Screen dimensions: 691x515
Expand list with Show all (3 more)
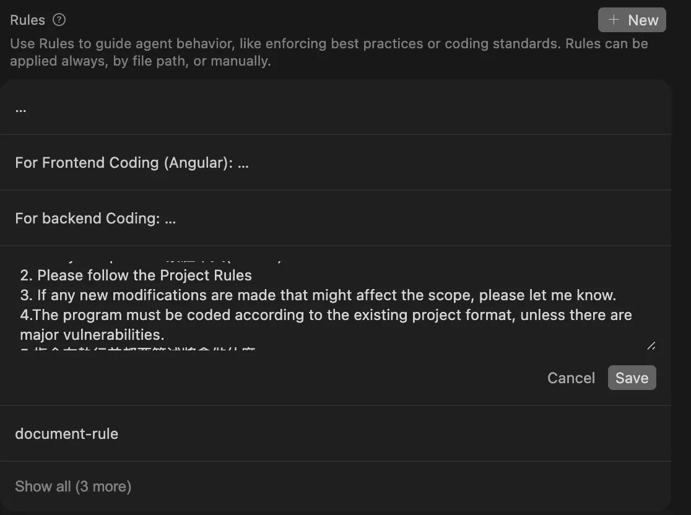click(73, 487)
